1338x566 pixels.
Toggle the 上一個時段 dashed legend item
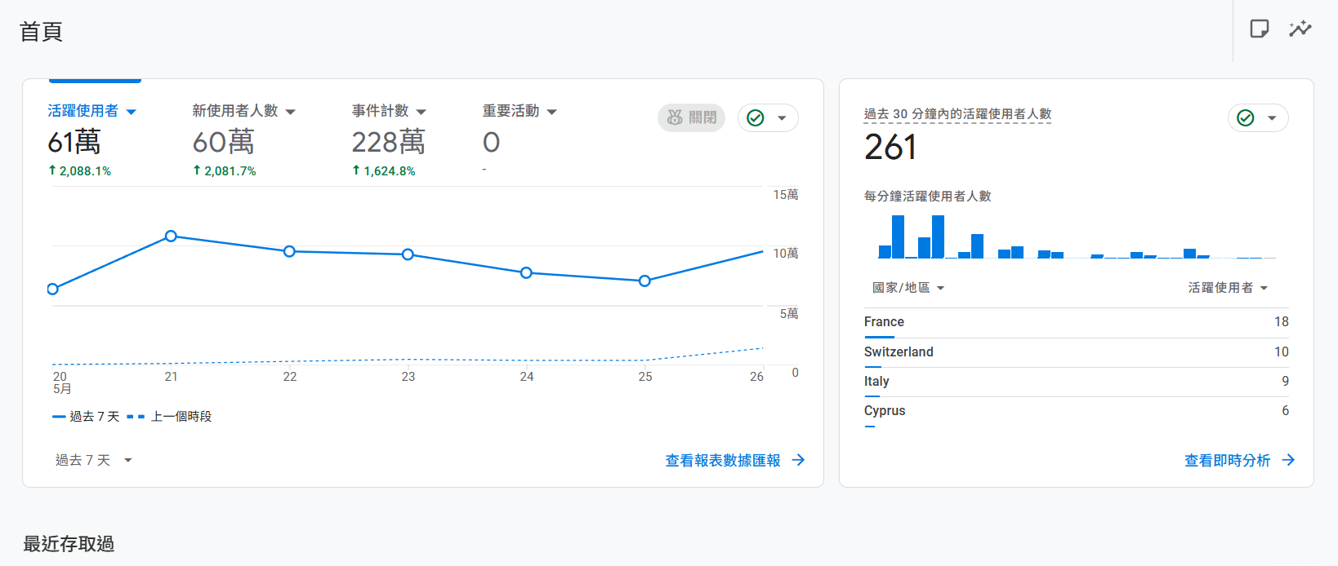click(170, 417)
